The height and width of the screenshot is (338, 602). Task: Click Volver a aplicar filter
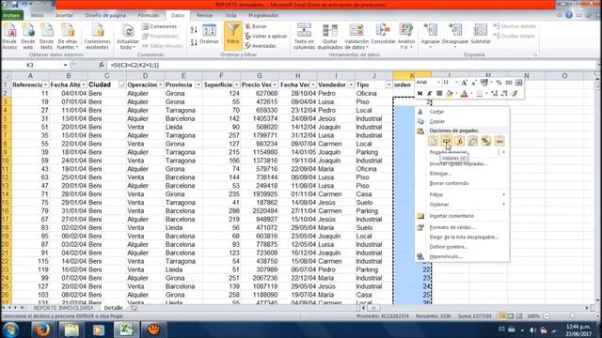tap(266, 36)
